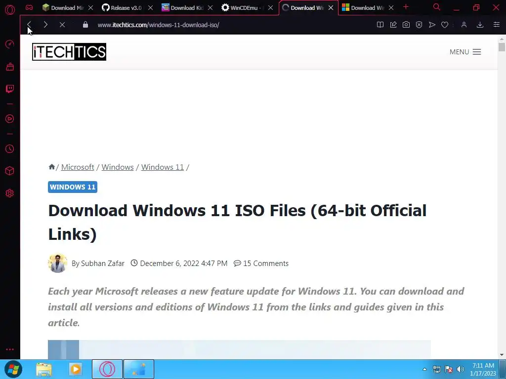Close the Download Minecraft tab
The height and width of the screenshot is (379, 506).
pyautogui.click(x=91, y=8)
